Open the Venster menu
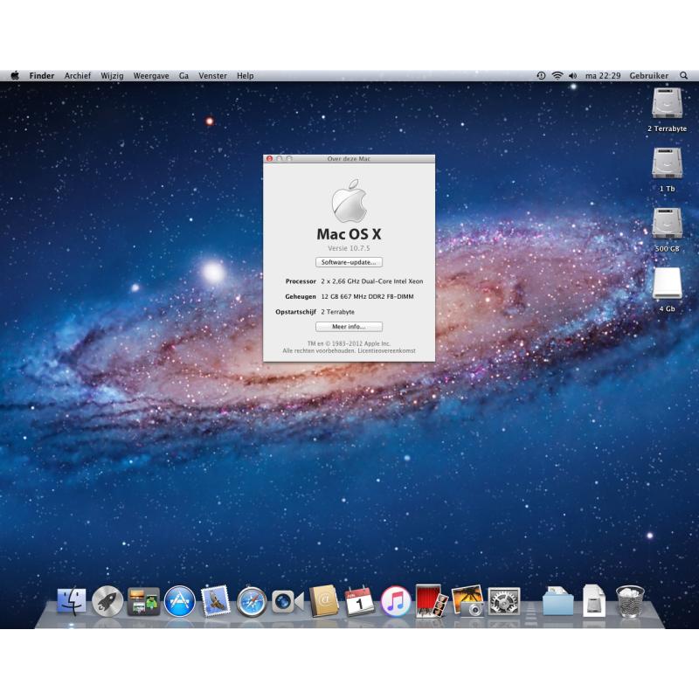 [212, 76]
